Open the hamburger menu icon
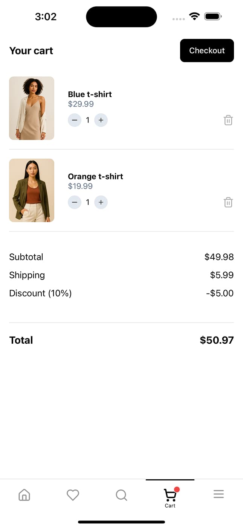The width and height of the screenshot is (243, 528). pos(219,494)
